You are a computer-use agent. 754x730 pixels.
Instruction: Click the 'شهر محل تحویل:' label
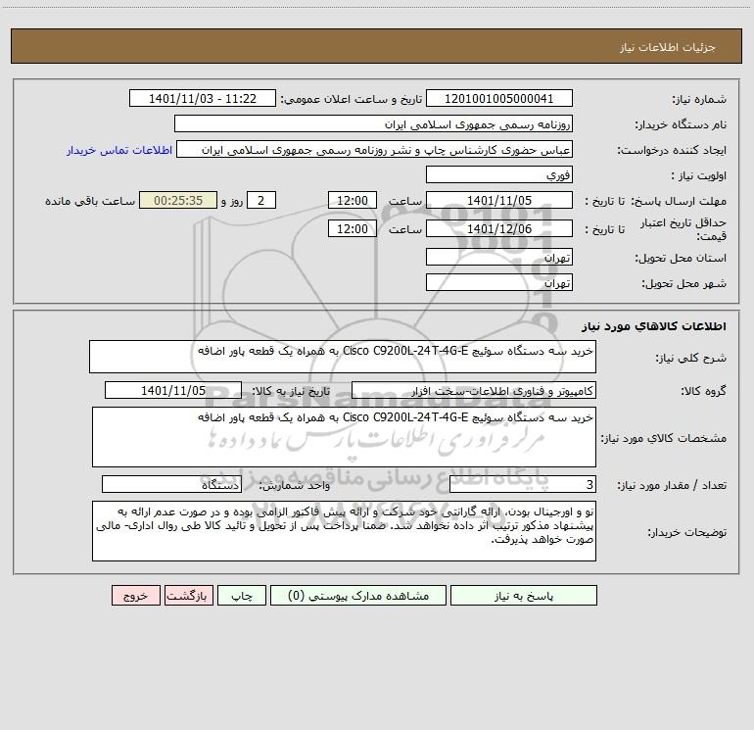tap(684, 283)
